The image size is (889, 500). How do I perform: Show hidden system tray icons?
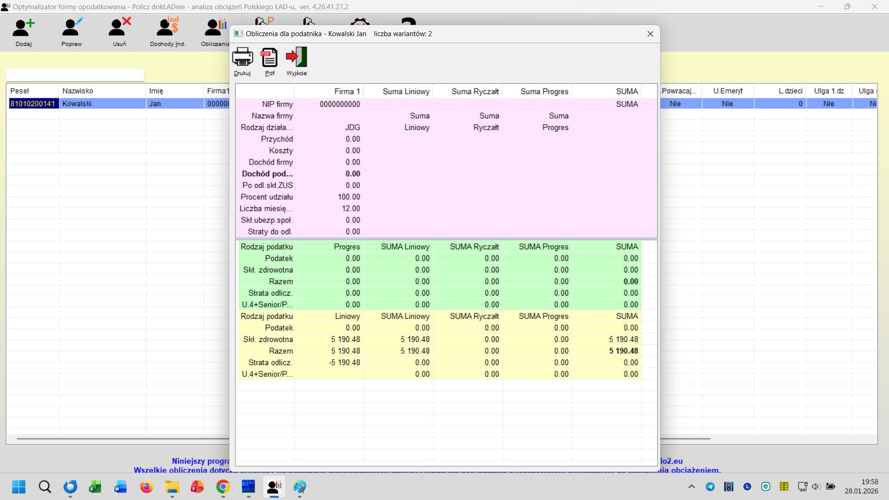tap(691, 487)
